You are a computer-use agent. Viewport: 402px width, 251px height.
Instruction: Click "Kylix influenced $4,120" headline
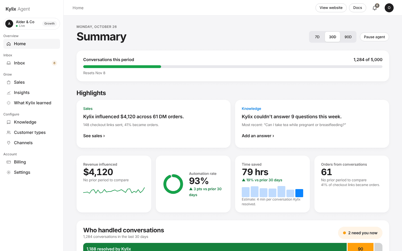pyautogui.click(x=133, y=117)
